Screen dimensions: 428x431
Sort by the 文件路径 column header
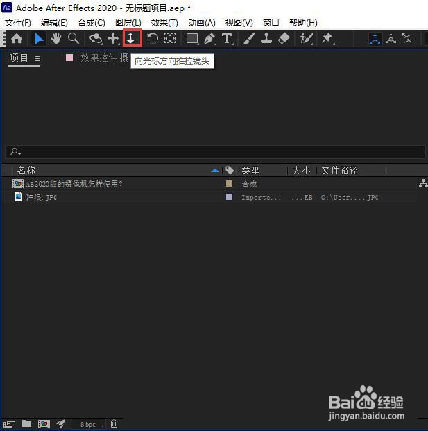[x=339, y=171]
